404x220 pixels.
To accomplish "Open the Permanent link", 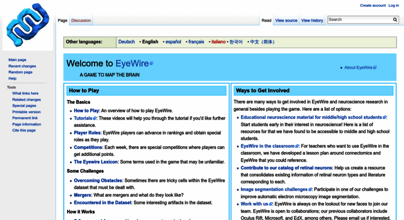I will (25, 118).
